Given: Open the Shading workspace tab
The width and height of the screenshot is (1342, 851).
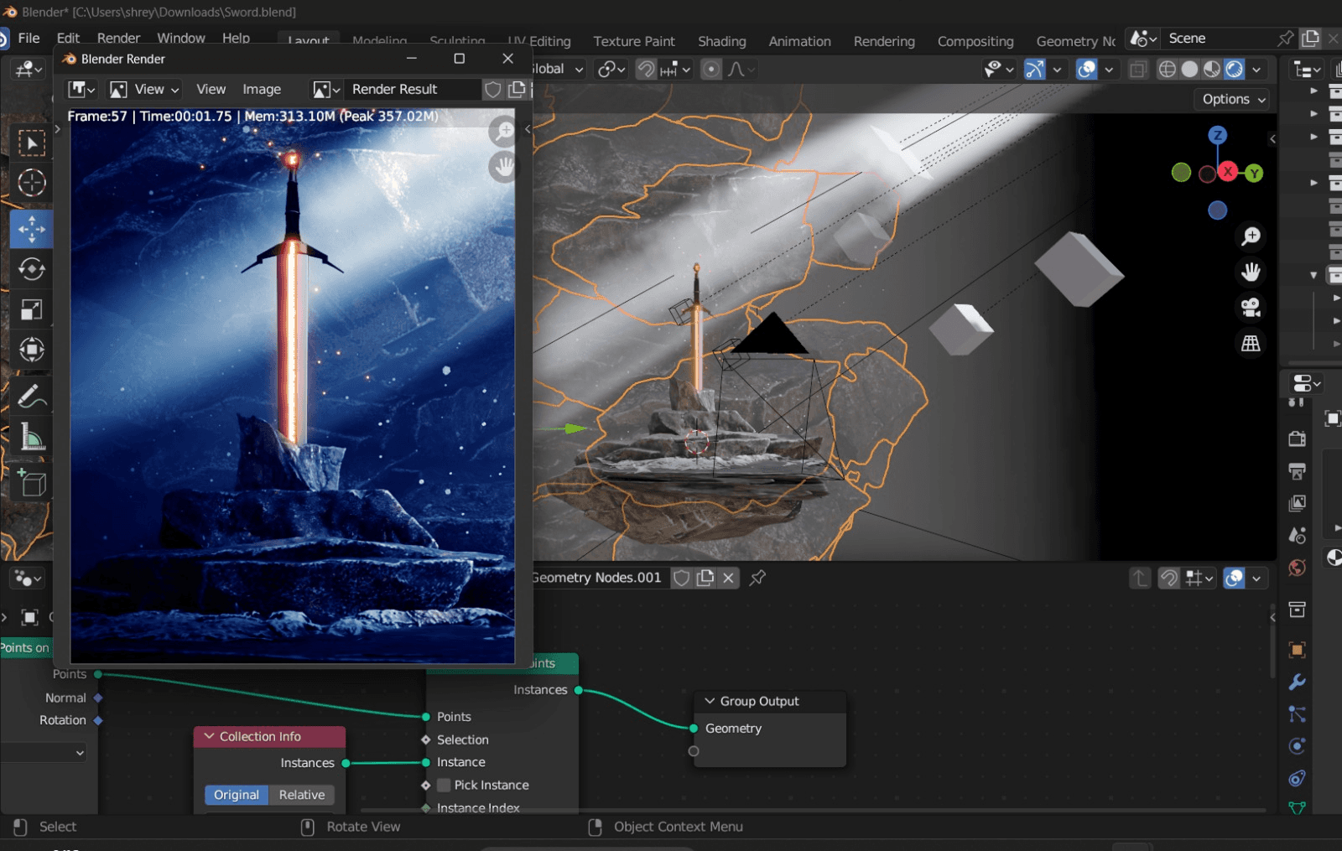Looking at the screenshot, I should [721, 41].
